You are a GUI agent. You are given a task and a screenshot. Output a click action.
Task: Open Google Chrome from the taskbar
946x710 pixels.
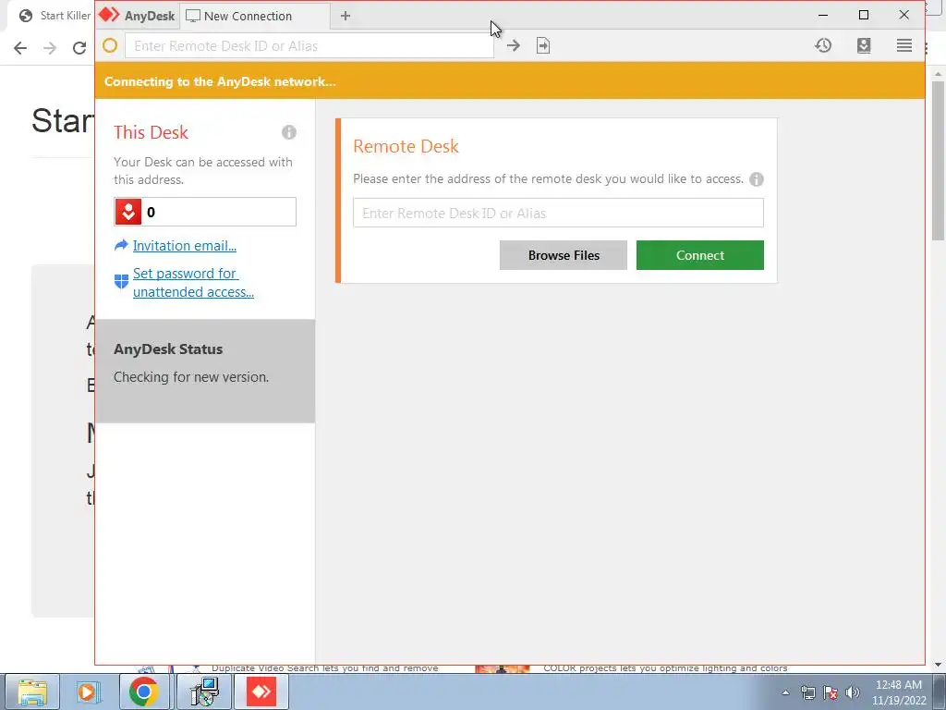(143, 692)
